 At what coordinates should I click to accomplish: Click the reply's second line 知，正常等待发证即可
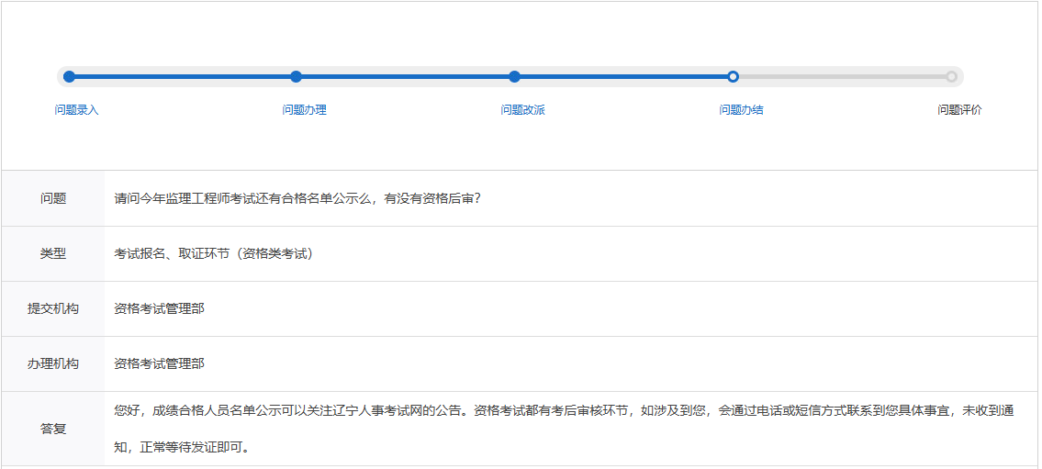183,447
